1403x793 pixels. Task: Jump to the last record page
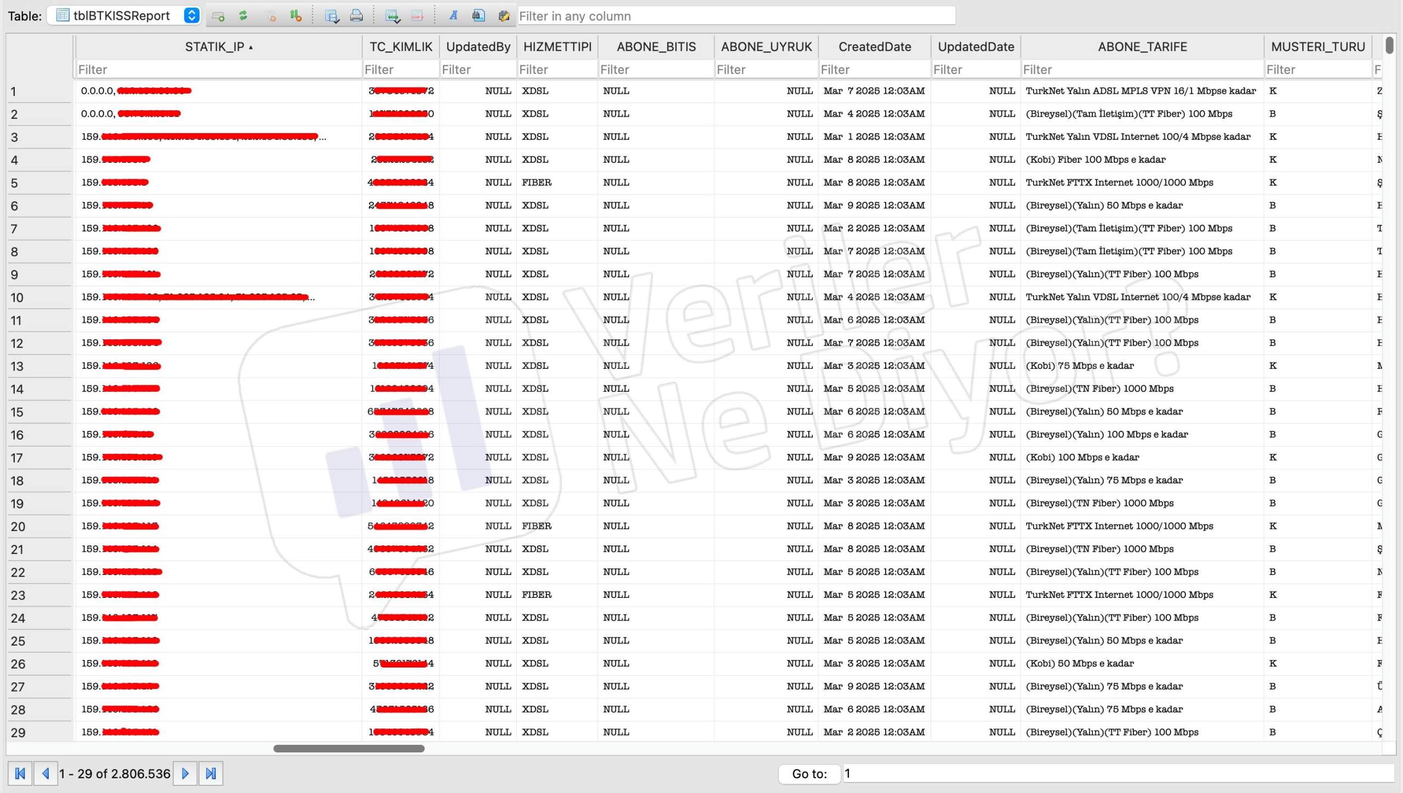pos(211,773)
